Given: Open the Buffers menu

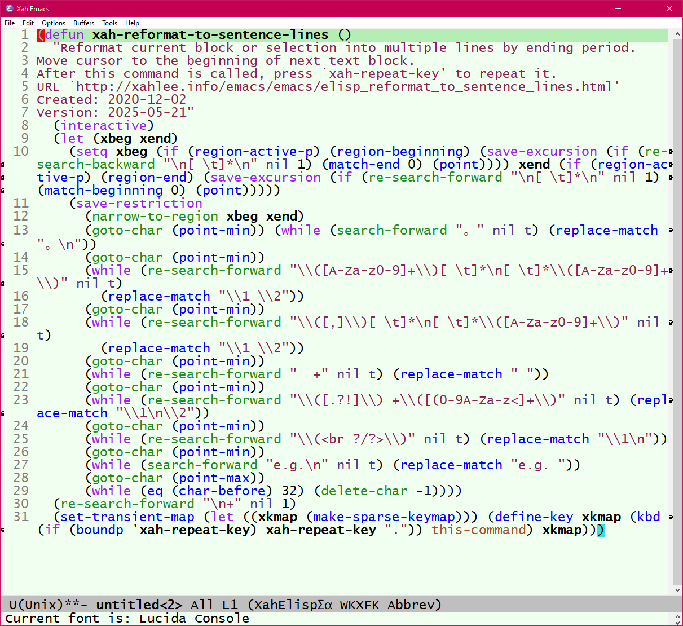Looking at the screenshot, I should pyautogui.click(x=83, y=23).
